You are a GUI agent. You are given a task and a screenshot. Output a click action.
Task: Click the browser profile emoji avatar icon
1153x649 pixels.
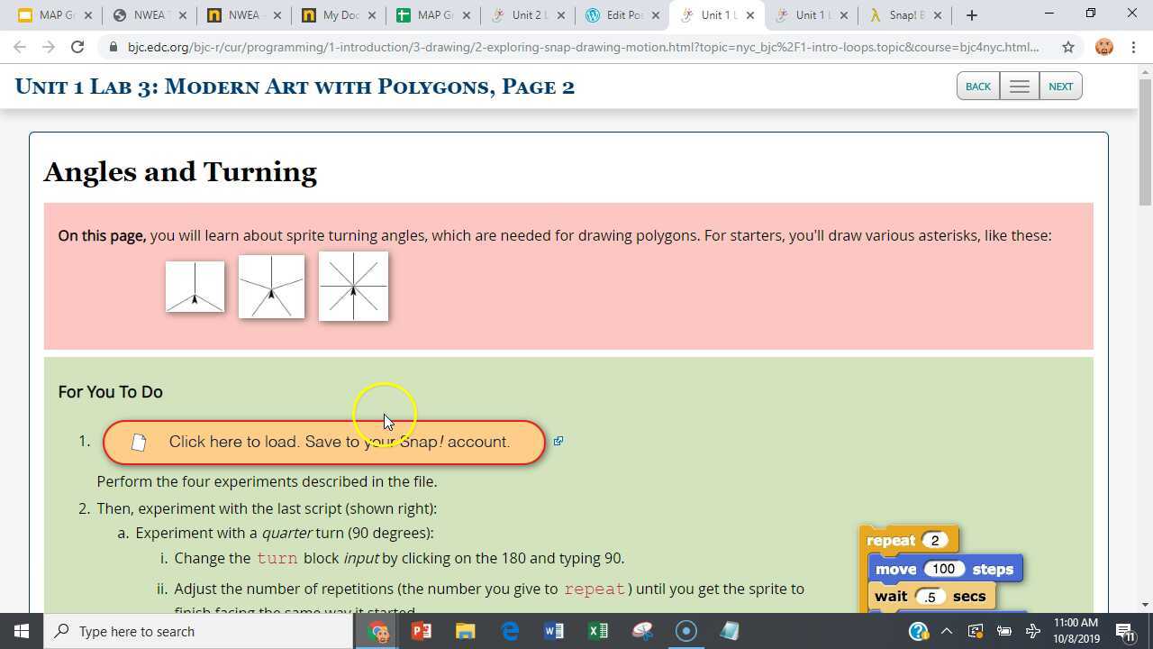pos(1103,47)
